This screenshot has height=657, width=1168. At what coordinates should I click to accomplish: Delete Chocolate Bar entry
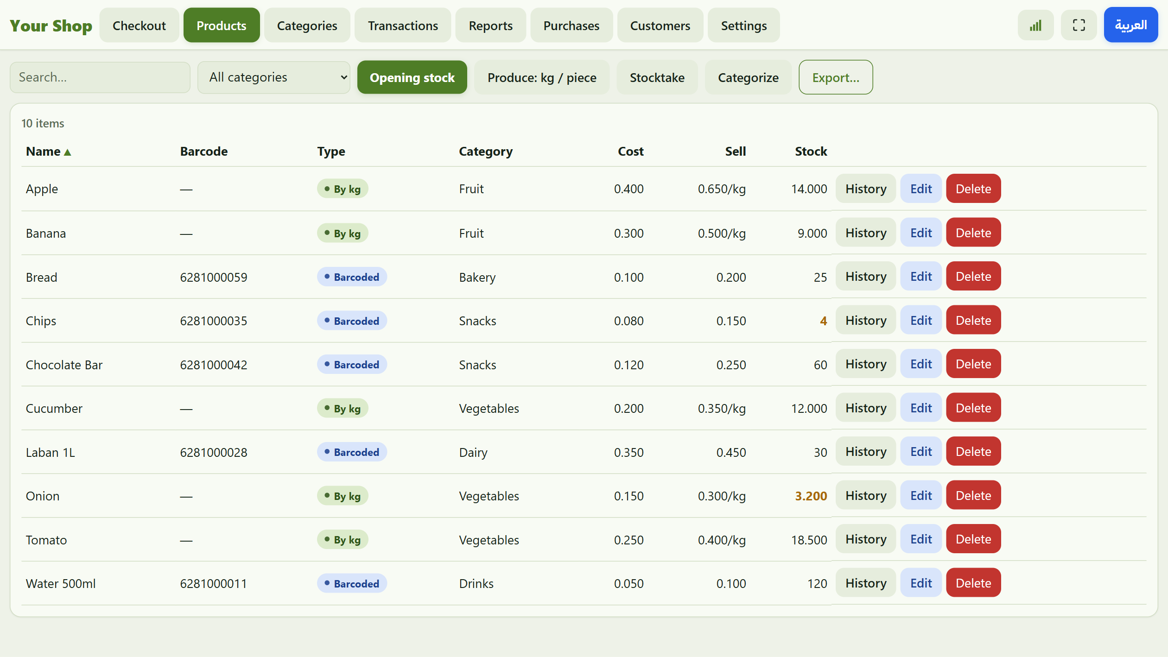point(973,364)
